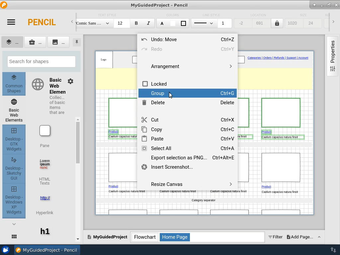The width and height of the screenshot is (340, 255).
Task: Open the clipart image tab
Action: point(58,42)
